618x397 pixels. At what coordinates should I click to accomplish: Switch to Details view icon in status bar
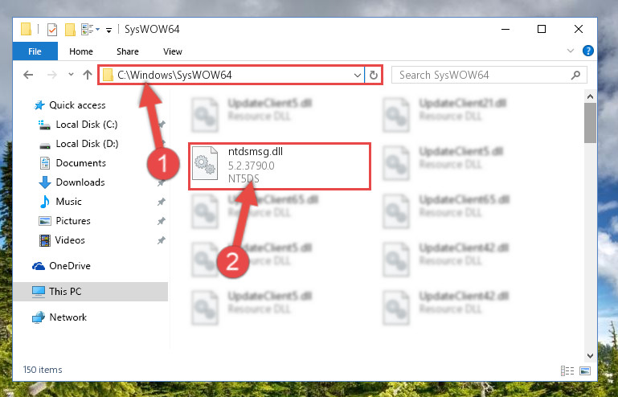567,370
